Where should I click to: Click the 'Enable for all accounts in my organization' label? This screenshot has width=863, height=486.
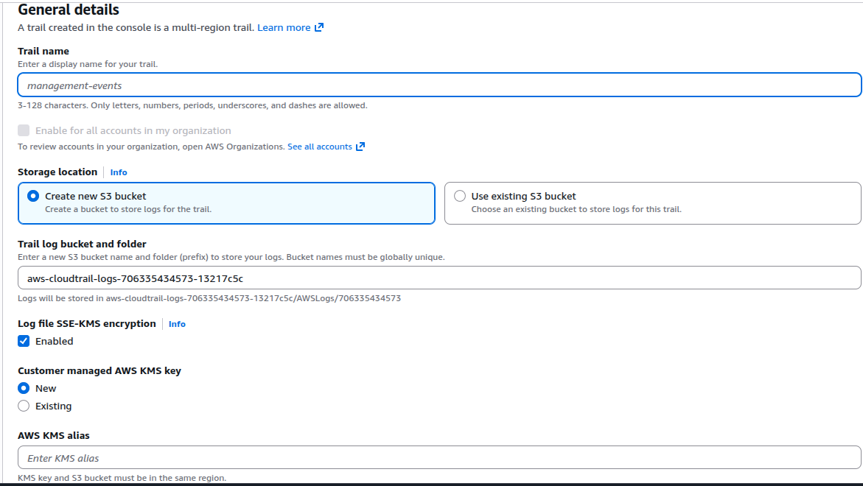tap(133, 130)
